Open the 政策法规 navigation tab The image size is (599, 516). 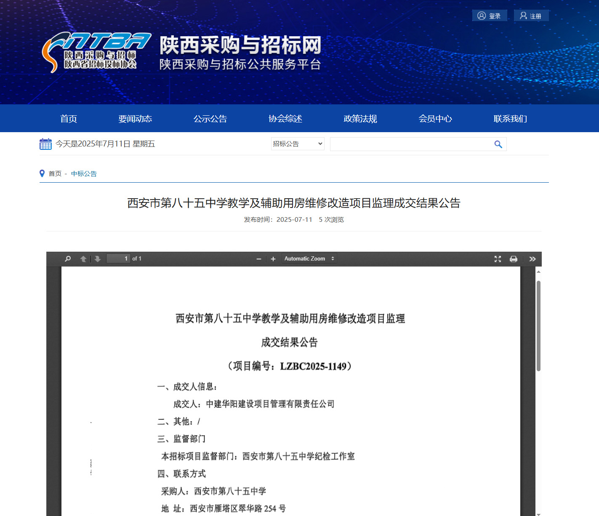coord(360,119)
